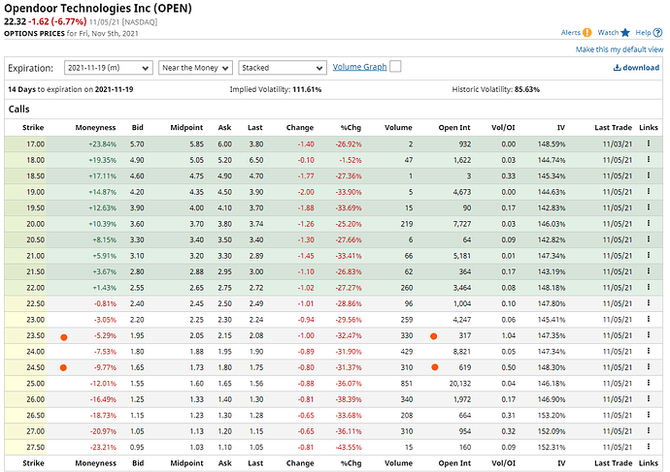Click the Volume Graph link
This screenshot has height=472, width=670.
coord(360,67)
